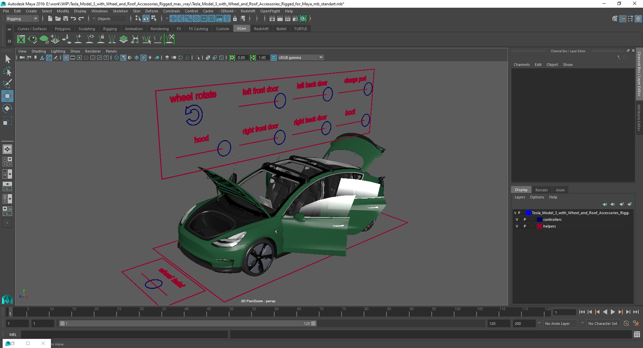
Task: Create layer from selected objects icon
Action: tap(630, 204)
